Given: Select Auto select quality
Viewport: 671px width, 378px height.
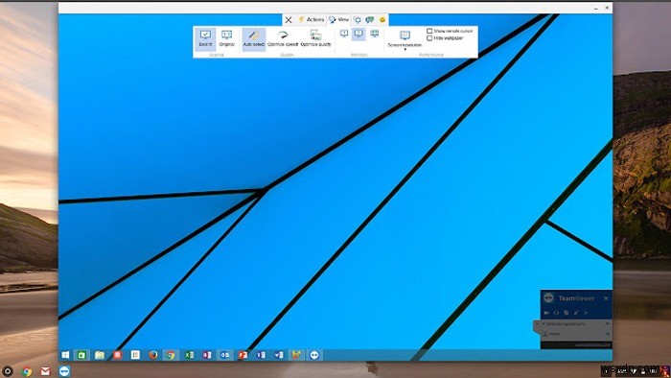Looking at the screenshot, I should point(254,38).
